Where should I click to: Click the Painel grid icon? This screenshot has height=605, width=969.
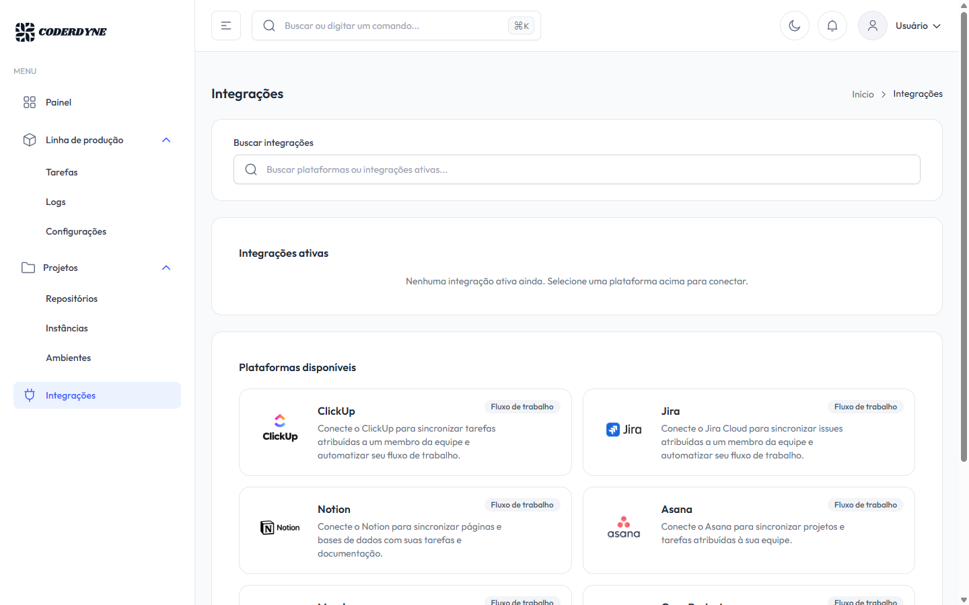30,102
